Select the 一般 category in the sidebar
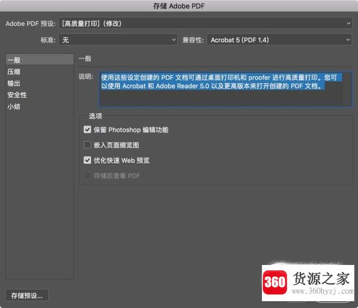 pos(39,60)
